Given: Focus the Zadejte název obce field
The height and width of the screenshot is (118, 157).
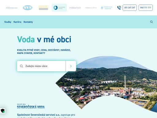Looking at the screenshot, I should coord(41,66).
